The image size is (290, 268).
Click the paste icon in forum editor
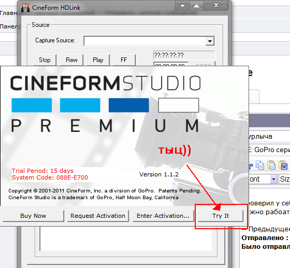coord(271,165)
